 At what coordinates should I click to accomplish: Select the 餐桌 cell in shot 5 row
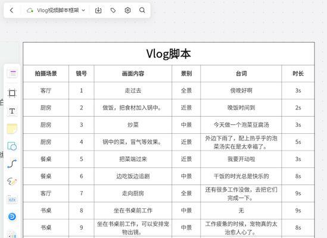point(46,159)
